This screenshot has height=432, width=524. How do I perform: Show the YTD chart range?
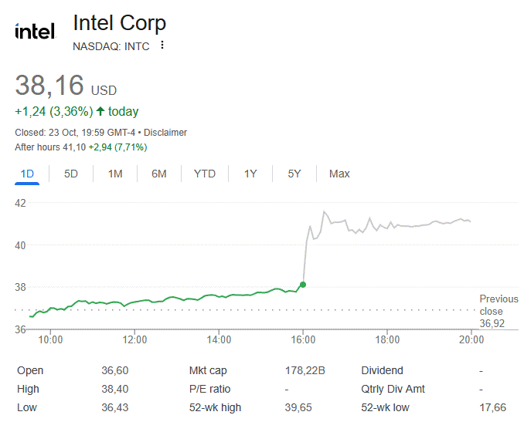(x=205, y=174)
